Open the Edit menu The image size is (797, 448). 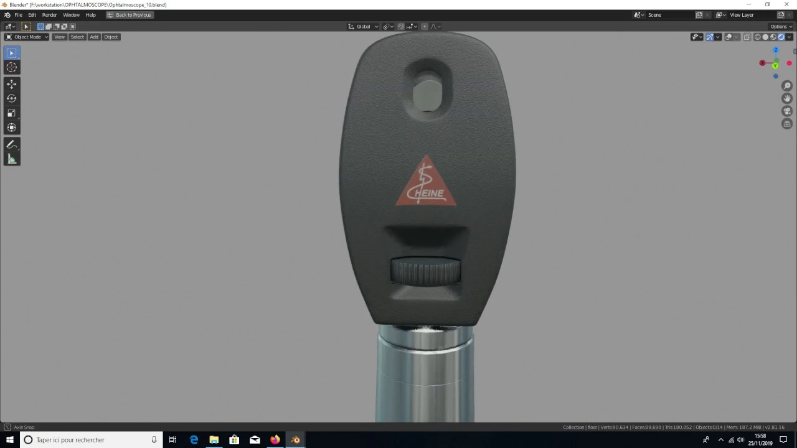(x=32, y=15)
